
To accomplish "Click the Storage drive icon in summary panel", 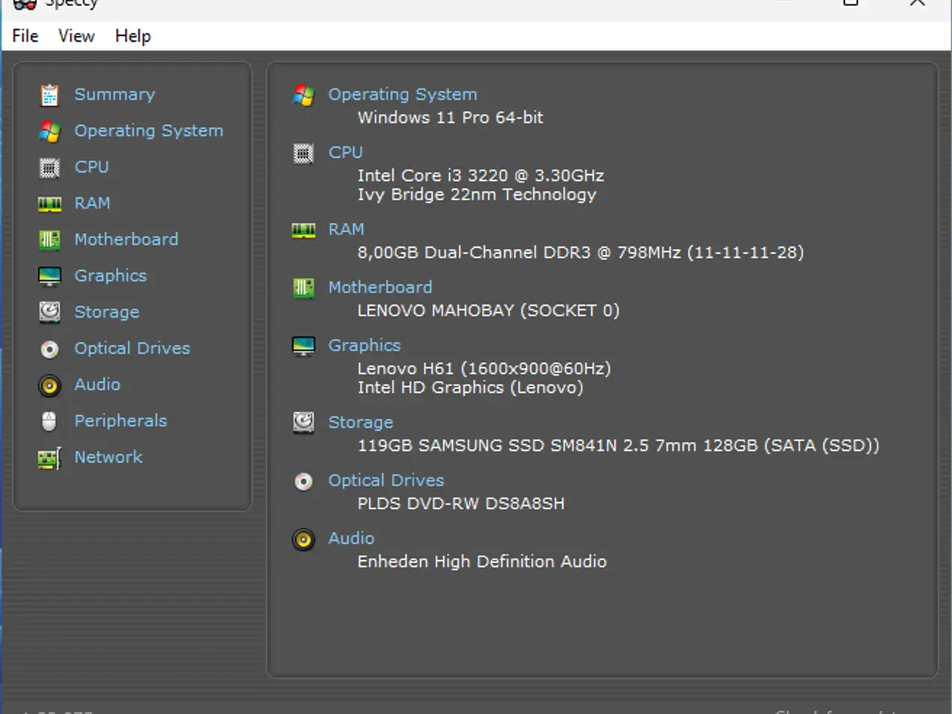I will tap(303, 422).
